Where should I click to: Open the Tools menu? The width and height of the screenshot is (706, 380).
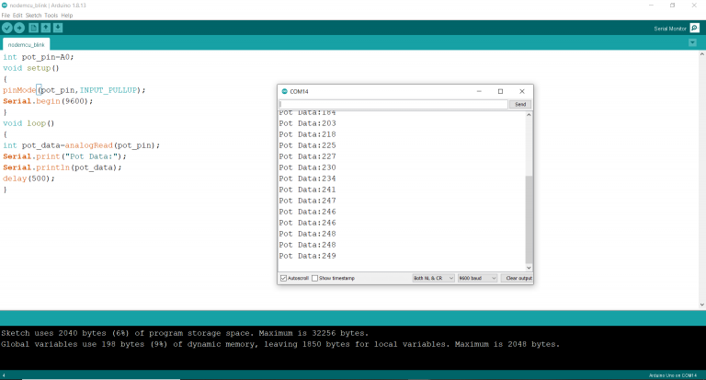tap(51, 15)
